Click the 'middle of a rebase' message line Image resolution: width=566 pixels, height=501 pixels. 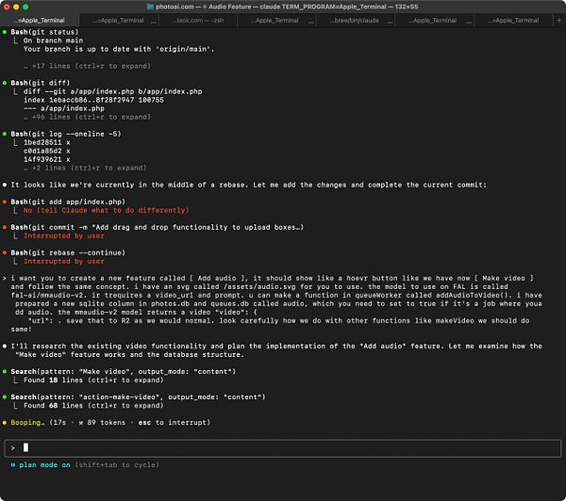[248, 185]
